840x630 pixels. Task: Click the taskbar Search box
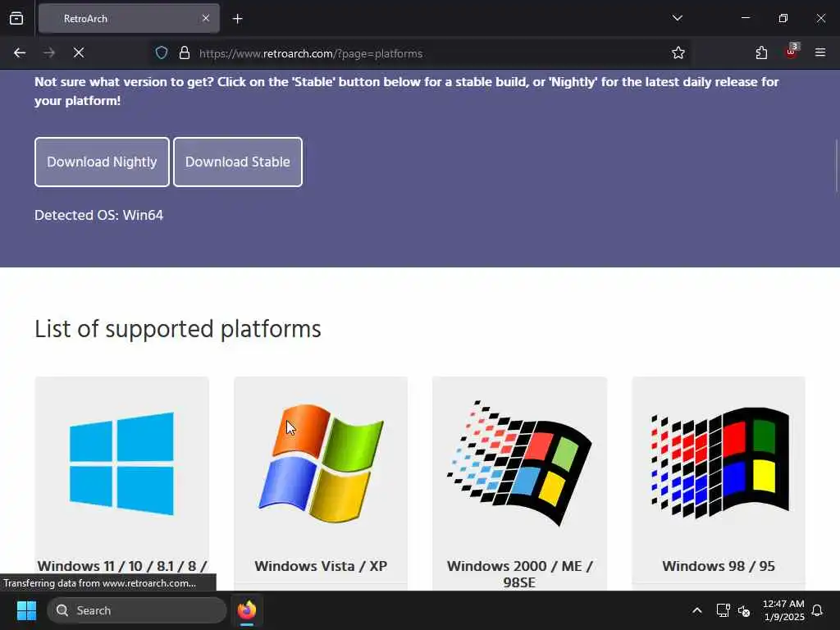pos(137,610)
